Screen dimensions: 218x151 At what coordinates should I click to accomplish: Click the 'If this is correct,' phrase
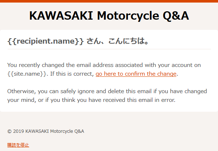click(72, 74)
